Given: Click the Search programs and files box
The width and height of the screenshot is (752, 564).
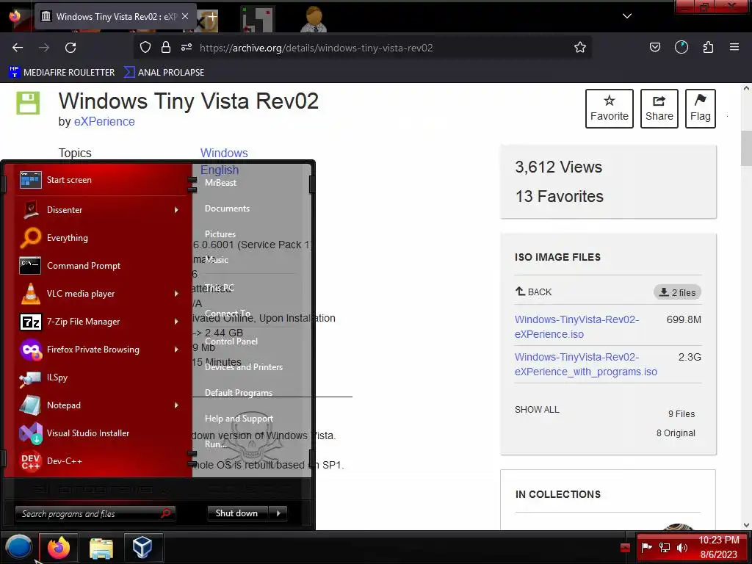Looking at the screenshot, I should 95,513.
